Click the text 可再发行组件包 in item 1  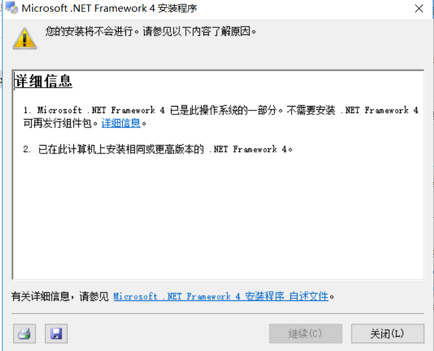pyautogui.click(x=57, y=123)
